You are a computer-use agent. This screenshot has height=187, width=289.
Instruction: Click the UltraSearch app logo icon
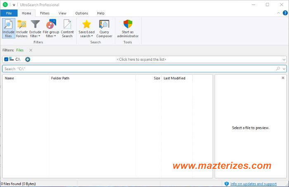tap(5, 5)
